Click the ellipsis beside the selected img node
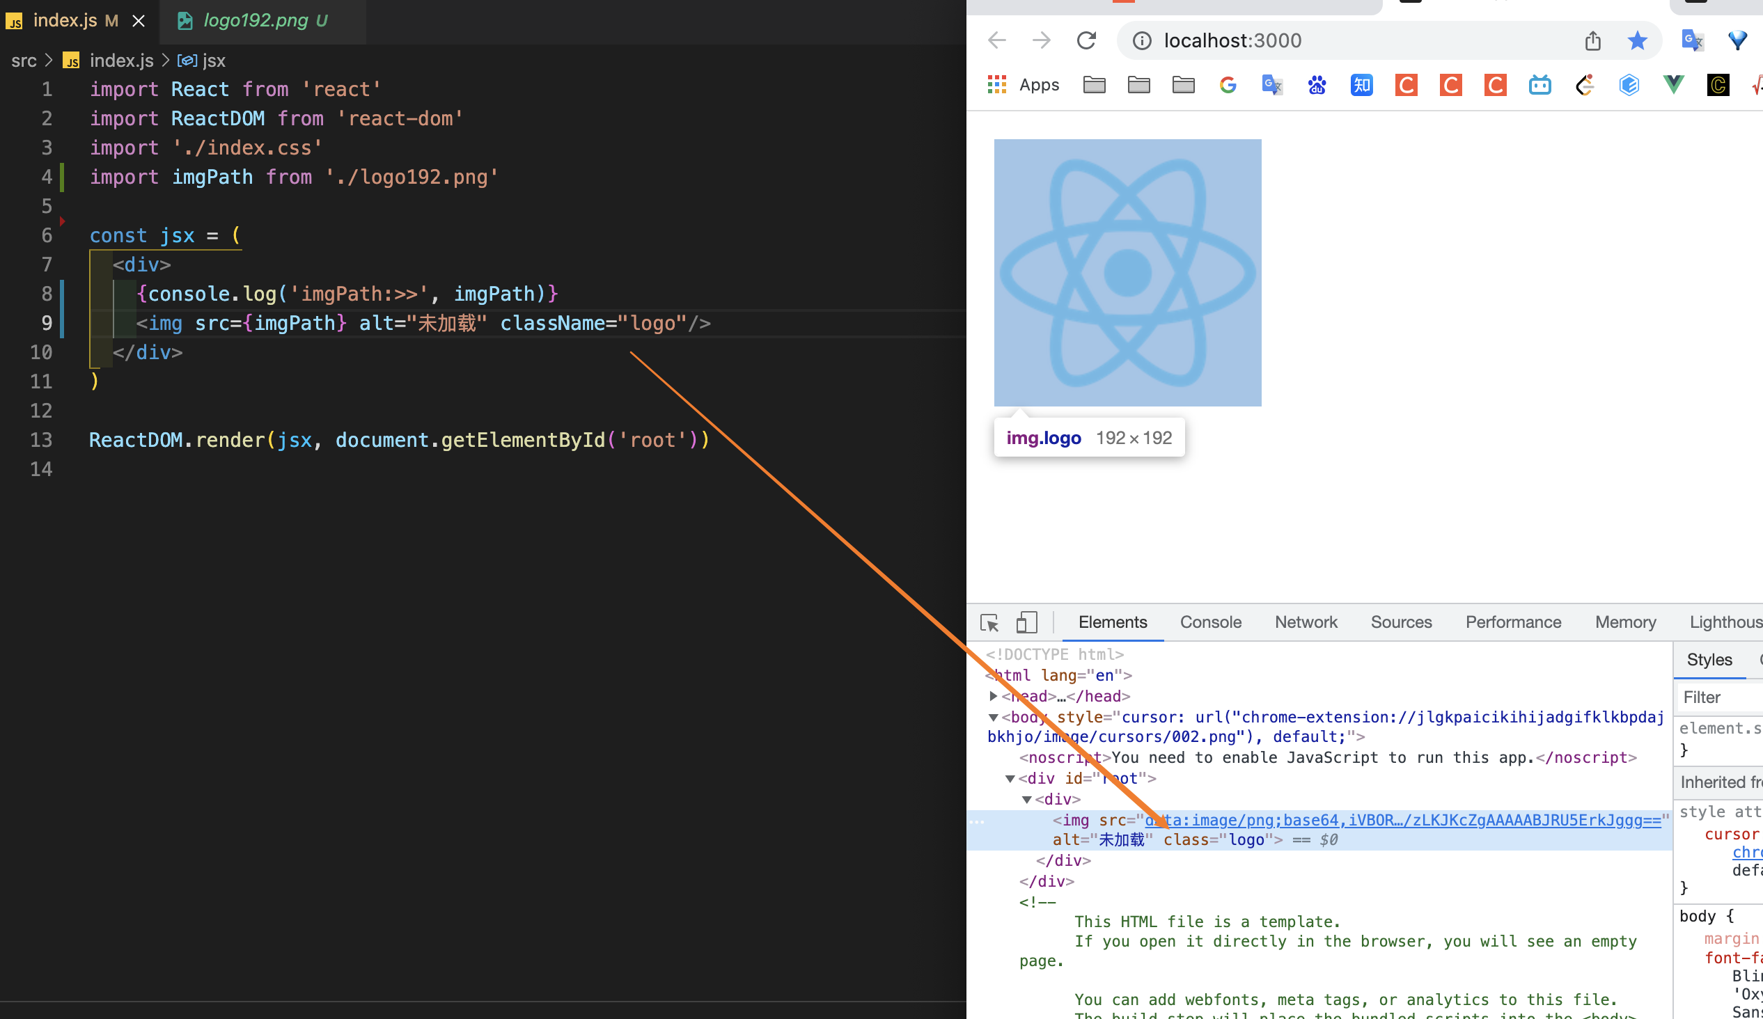 978,822
